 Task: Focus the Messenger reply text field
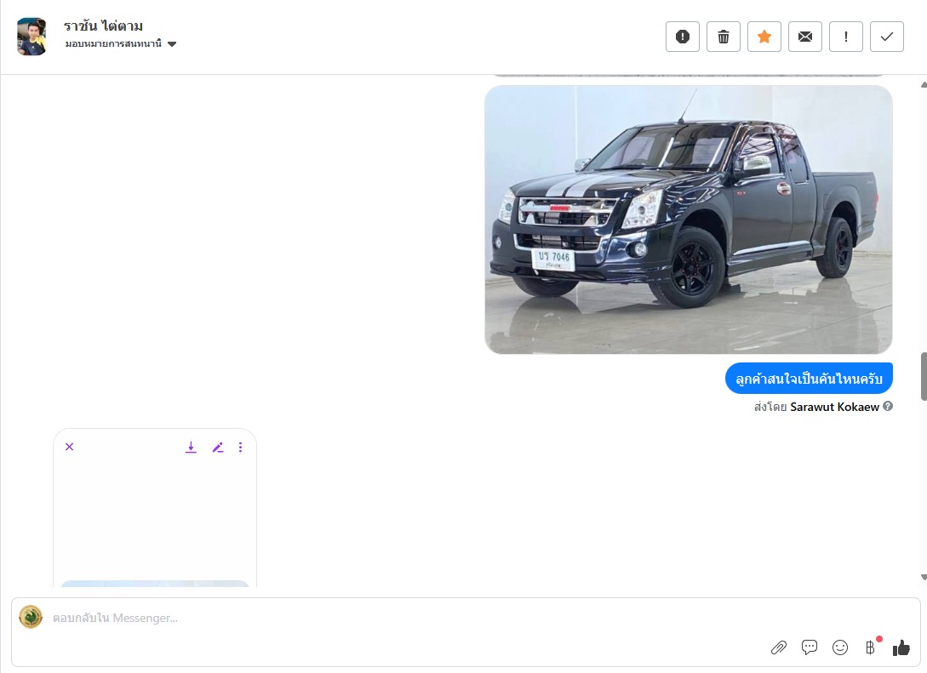pyautogui.click(x=426, y=618)
